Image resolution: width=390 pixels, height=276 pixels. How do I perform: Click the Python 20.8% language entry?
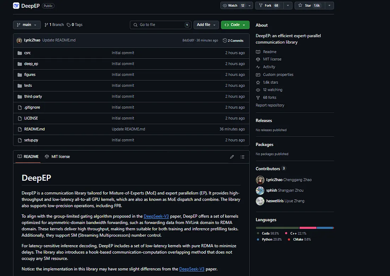tap(269, 240)
